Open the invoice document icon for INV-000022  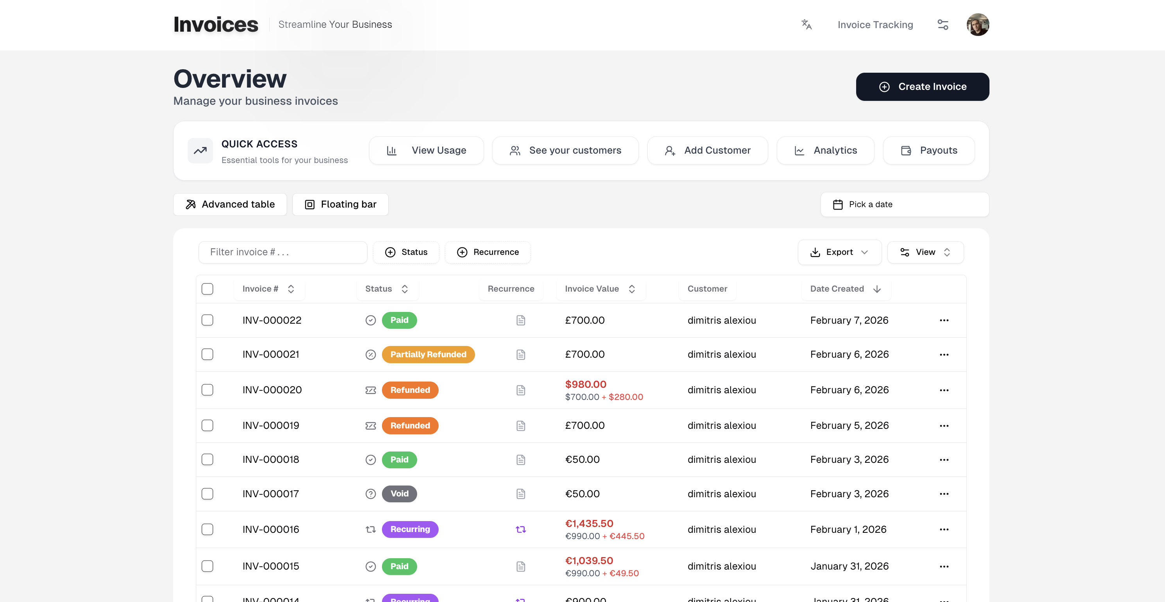(521, 320)
